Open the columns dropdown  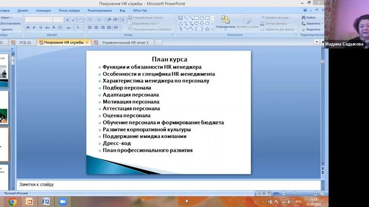coord(116,28)
